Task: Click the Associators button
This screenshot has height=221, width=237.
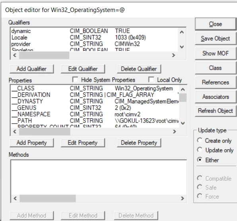Action: pos(216,97)
